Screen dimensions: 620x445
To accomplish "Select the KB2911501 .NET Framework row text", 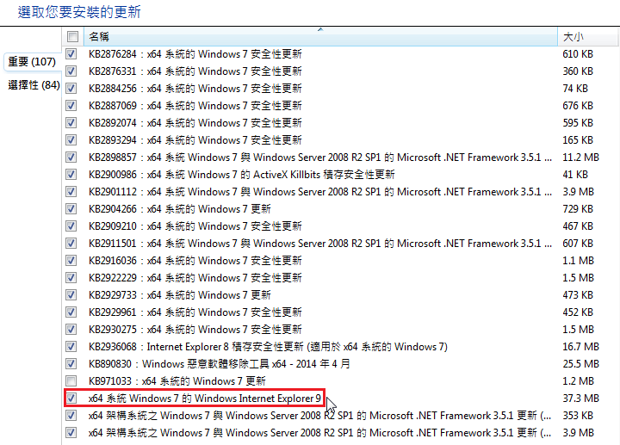I will pyautogui.click(x=320, y=243).
